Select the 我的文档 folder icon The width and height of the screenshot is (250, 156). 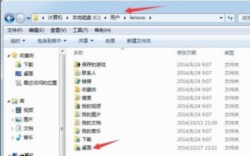[77, 123]
